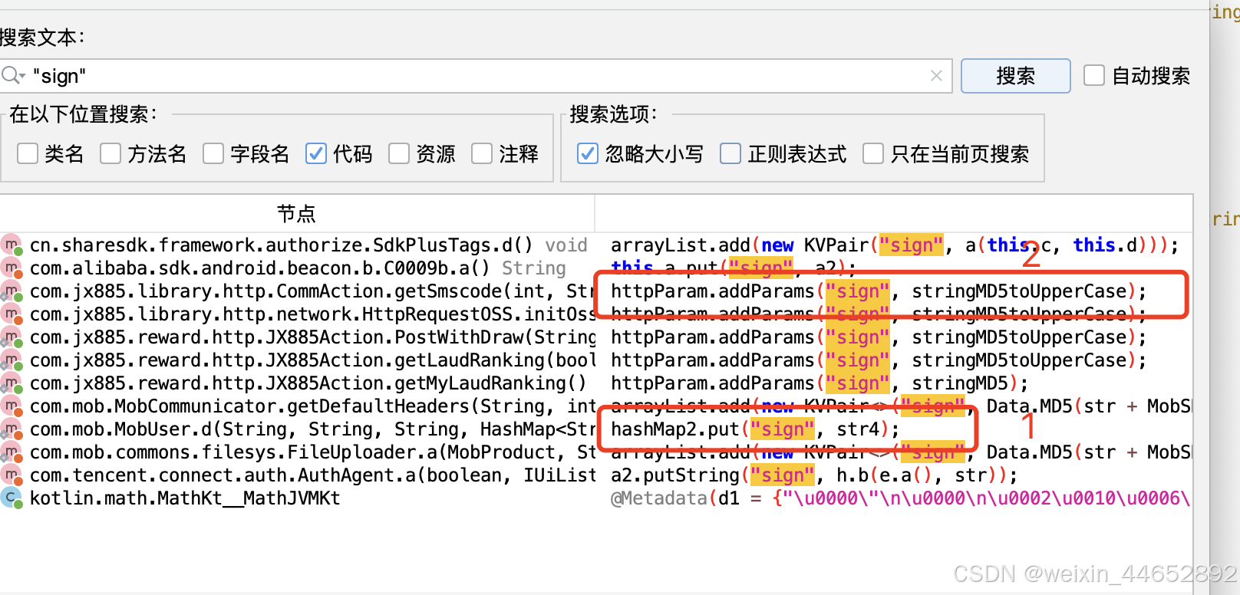
Task: Toggle the 自动搜索 checkbox
Action: (1094, 75)
